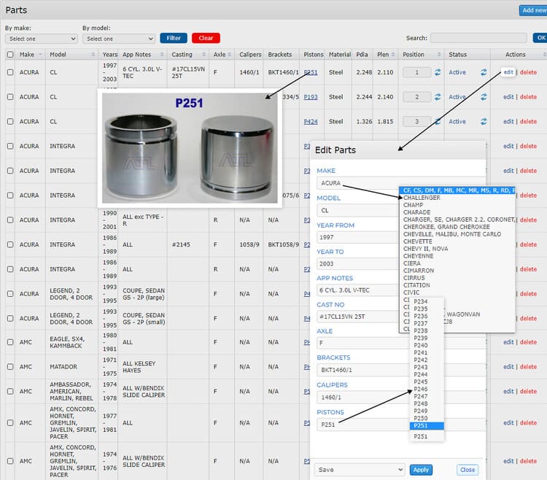Screen dimensions: 547x480
Task: Check the AMC EAGLE, SX4, KAMMBACK row checkbox
Action: [10, 342]
